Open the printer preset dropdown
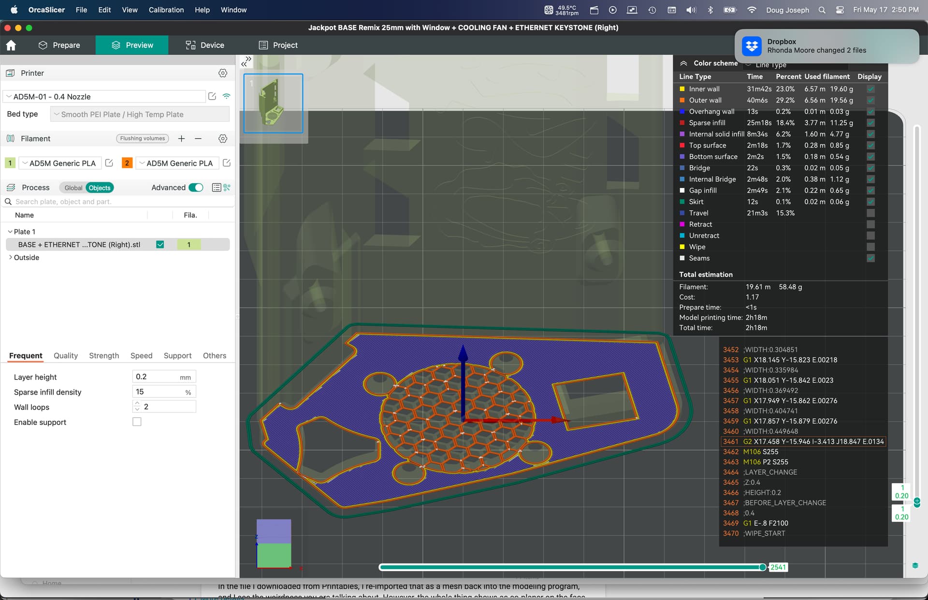The height and width of the screenshot is (600, 928). (x=104, y=97)
